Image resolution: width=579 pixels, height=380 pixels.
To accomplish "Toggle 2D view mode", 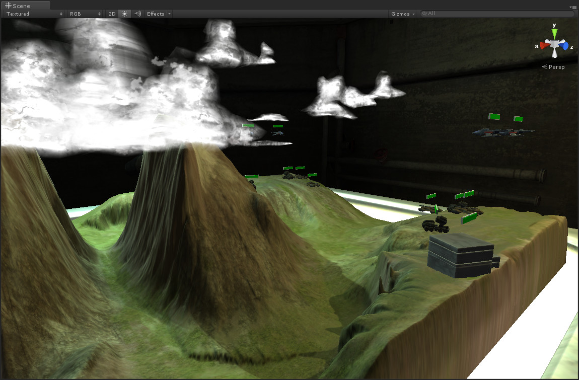I will [x=112, y=14].
